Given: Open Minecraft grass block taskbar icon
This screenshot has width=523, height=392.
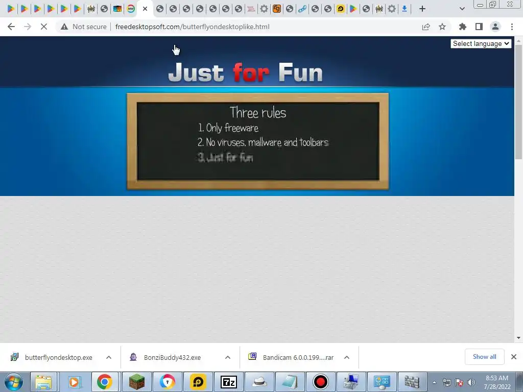Looking at the screenshot, I should point(137,382).
